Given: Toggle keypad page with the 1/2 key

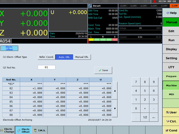Looking at the screenshot, I should pyautogui.click(x=145, y=118).
